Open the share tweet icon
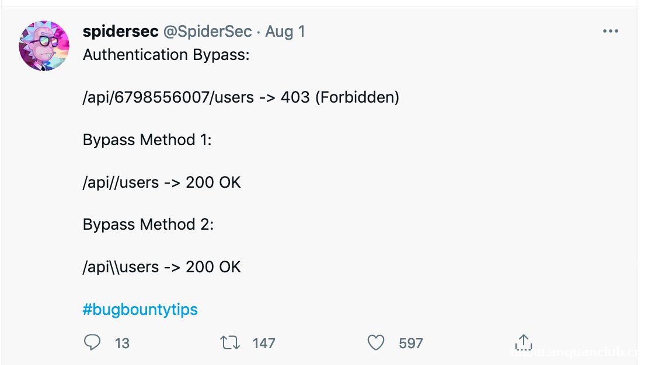The image size is (648, 365). click(523, 342)
